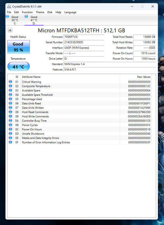This screenshot has width=164, height=225.
Task: Click the status orb for Host Write Commands
Action: tap(10, 116)
